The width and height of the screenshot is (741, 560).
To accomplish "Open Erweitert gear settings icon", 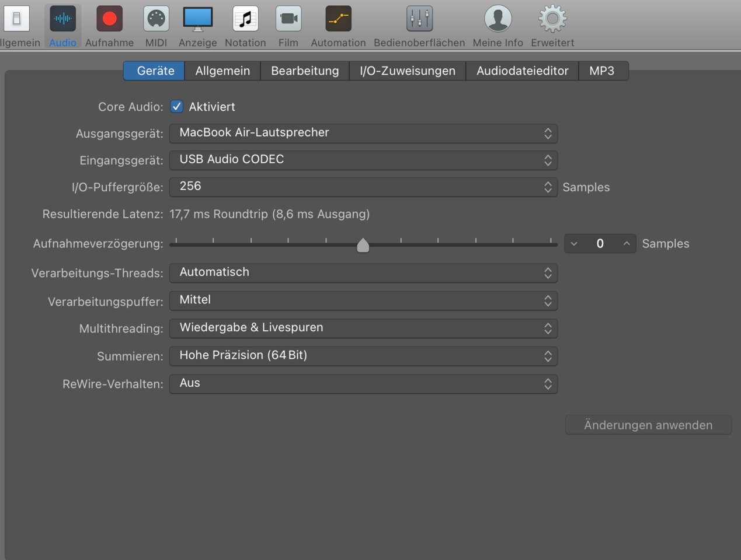I will [552, 19].
